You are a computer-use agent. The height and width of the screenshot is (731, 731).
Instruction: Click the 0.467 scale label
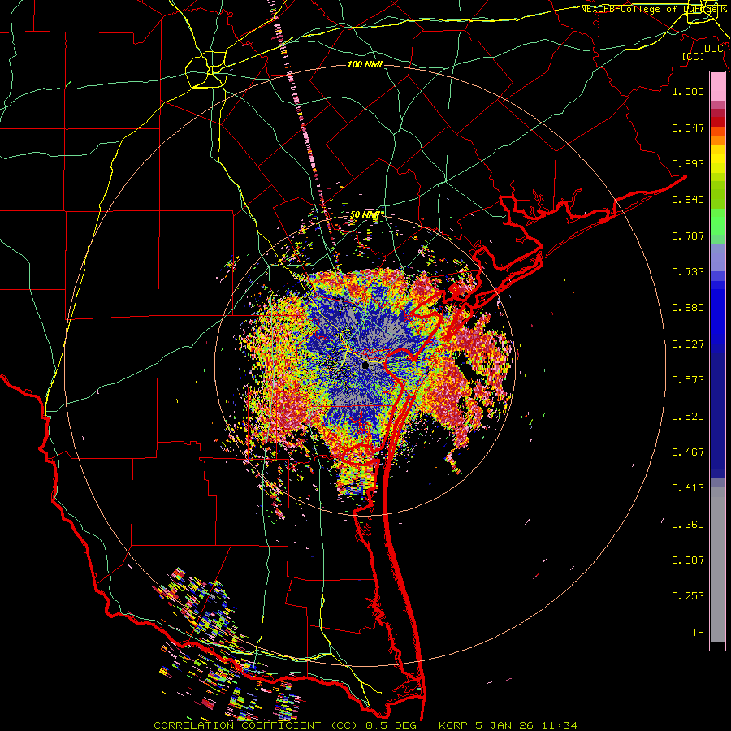tap(688, 452)
